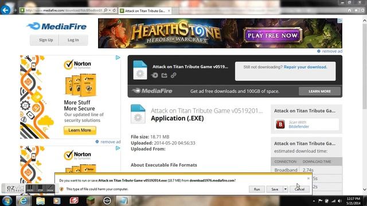Image resolution: width=367 pixels, height=206 pixels.
Task: Click About Executable File Formats heading
Action: coord(164,165)
